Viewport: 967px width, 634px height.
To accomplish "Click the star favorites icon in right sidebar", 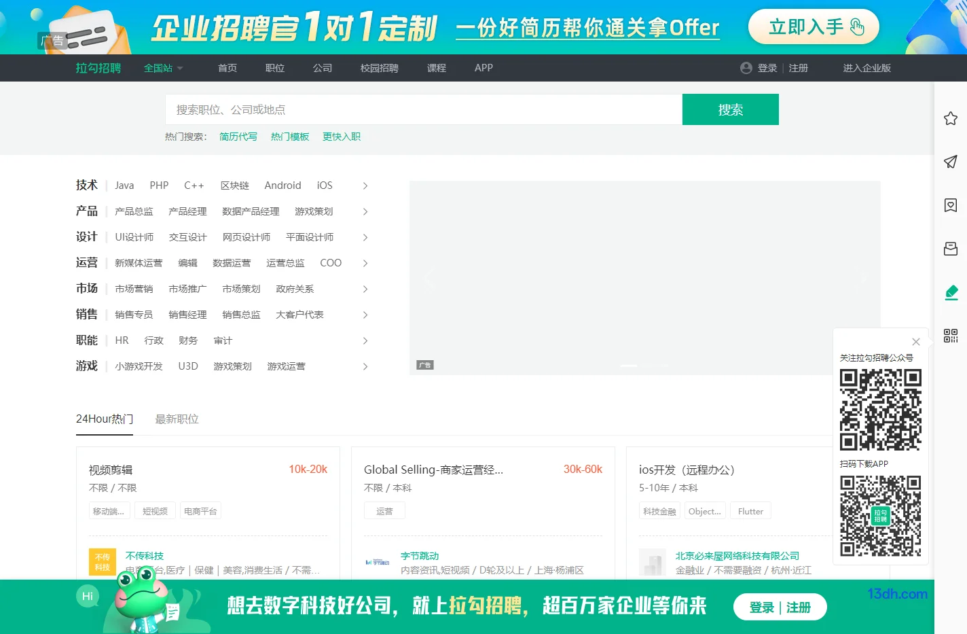I will [951, 118].
